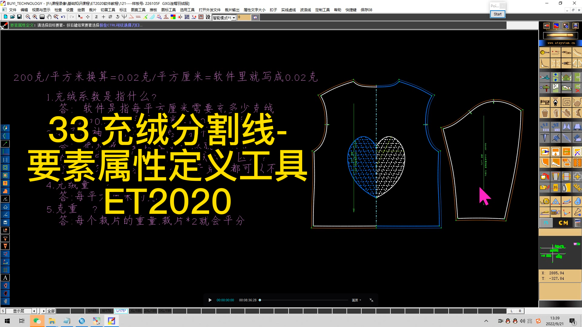The height and width of the screenshot is (327, 582).
Task: Drag the playback progress slider at bottom
Action: pyautogui.click(x=260, y=300)
